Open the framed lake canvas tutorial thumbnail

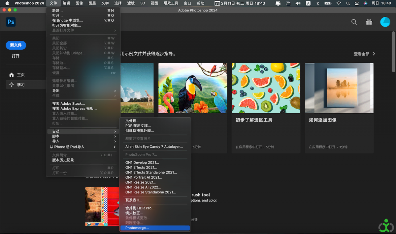coord(339,88)
